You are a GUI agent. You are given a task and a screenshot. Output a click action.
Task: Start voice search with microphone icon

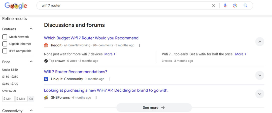[x=225, y=6]
